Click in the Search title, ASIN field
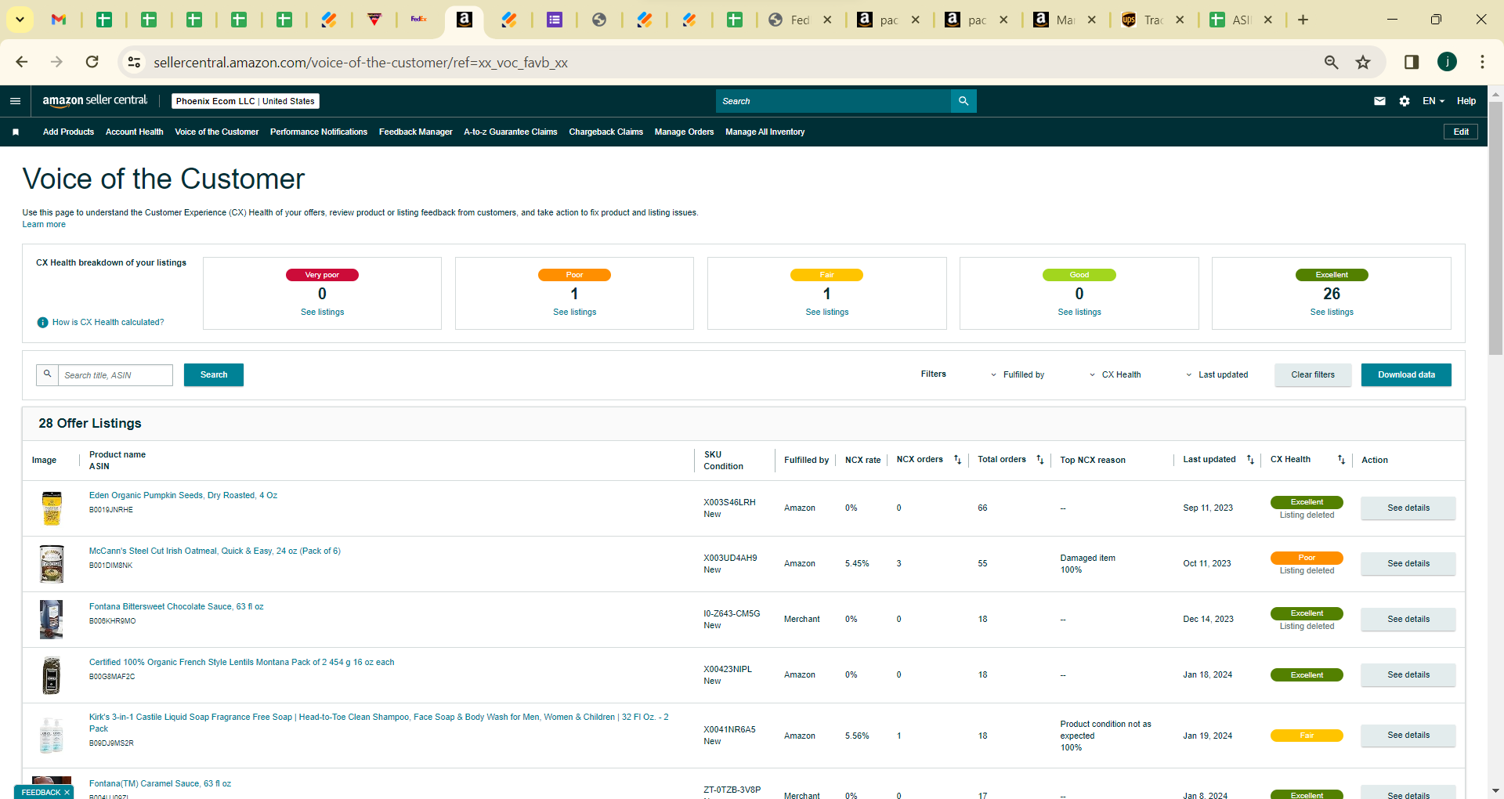Image resolution: width=1504 pixels, height=799 pixels. (115, 375)
